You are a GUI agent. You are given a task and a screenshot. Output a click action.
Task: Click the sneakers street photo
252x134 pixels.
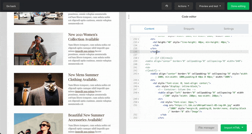click(x=38, y=18)
